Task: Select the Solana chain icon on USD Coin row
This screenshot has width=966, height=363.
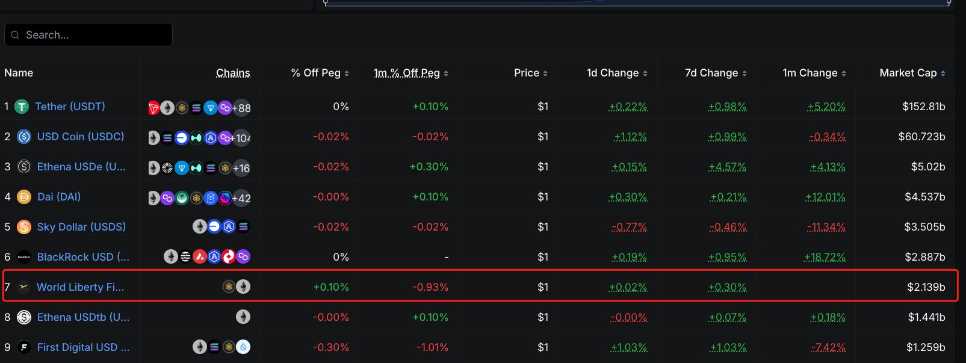Action: click(x=167, y=137)
